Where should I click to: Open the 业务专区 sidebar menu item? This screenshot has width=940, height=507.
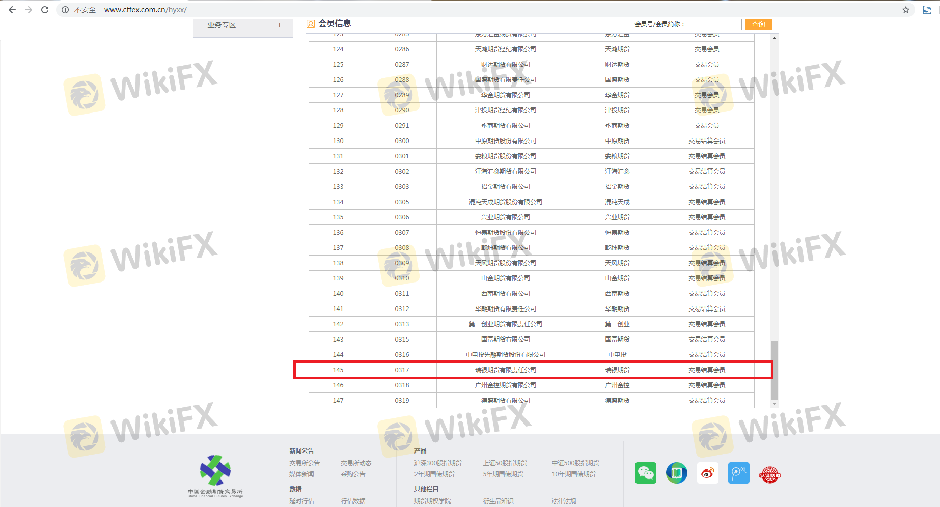[222, 25]
